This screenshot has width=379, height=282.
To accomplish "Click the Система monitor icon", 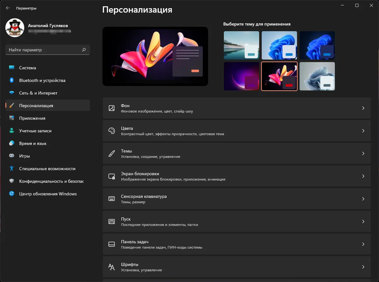I will 12,68.
